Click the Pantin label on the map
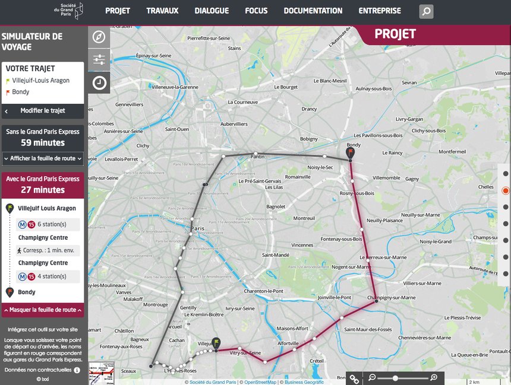511x385 pixels. coord(257,157)
